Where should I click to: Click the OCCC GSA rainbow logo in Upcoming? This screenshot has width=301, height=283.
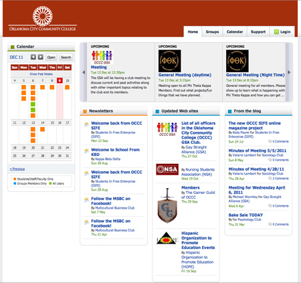point(102,57)
